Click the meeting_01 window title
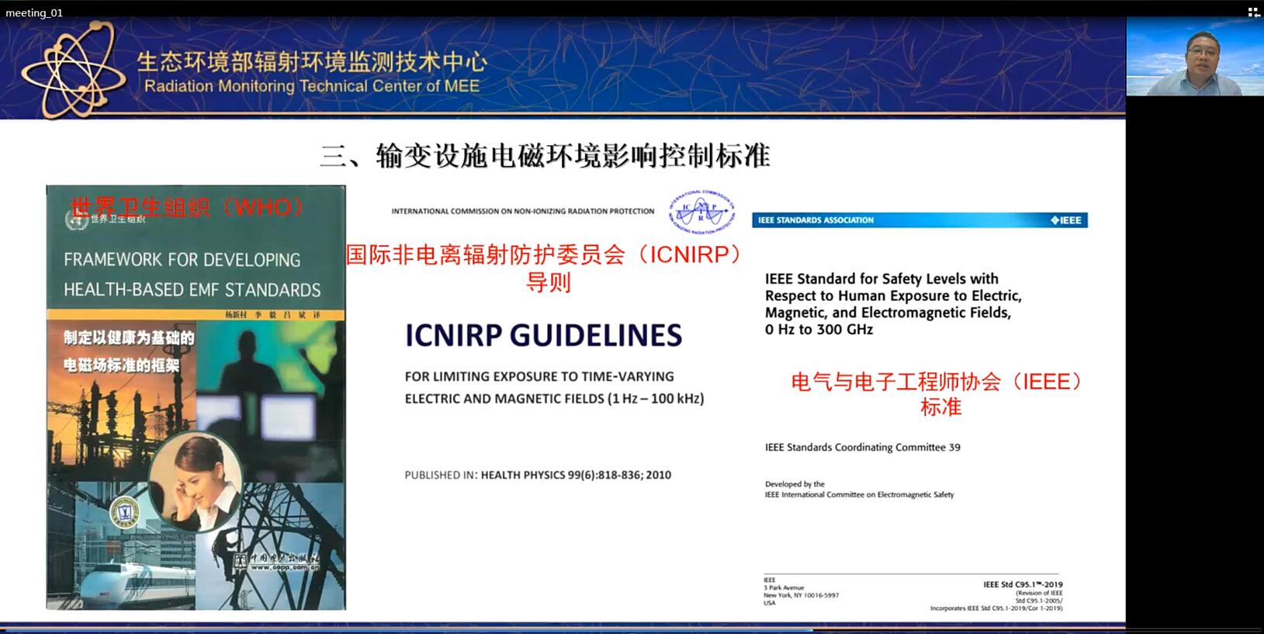Viewport: 1264px width, 634px height. click(34, 12)
